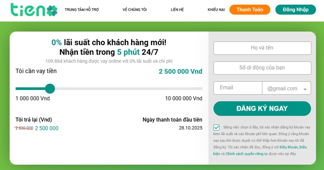Click the Số di động của bạn field
The height and width of the screenshot is (170, 324).
262,68
